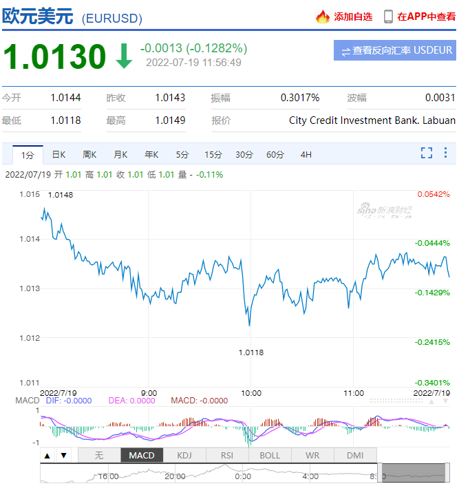The height and width of the screenshot is (486, 459).
Task: Click the phone icon for app viewing
Action: click(x=388, y=17)
